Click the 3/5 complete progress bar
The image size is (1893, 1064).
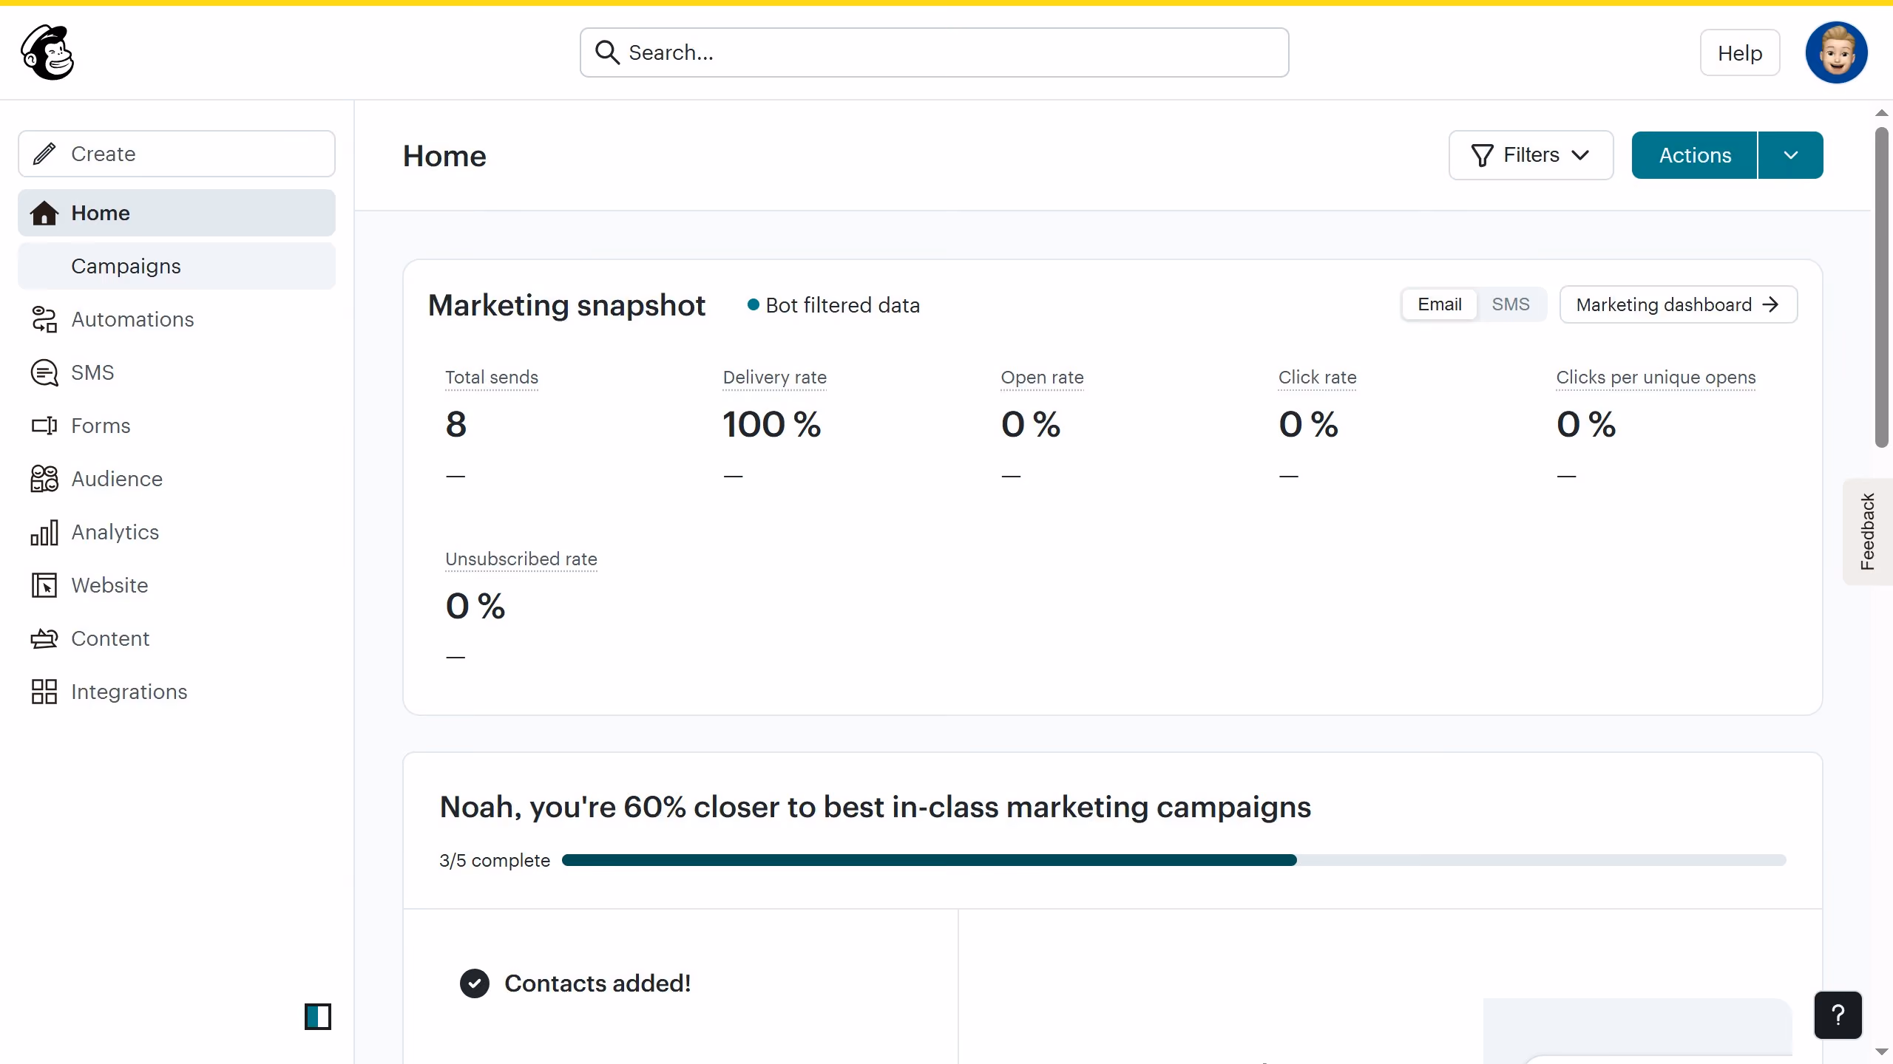(1174, 860)
